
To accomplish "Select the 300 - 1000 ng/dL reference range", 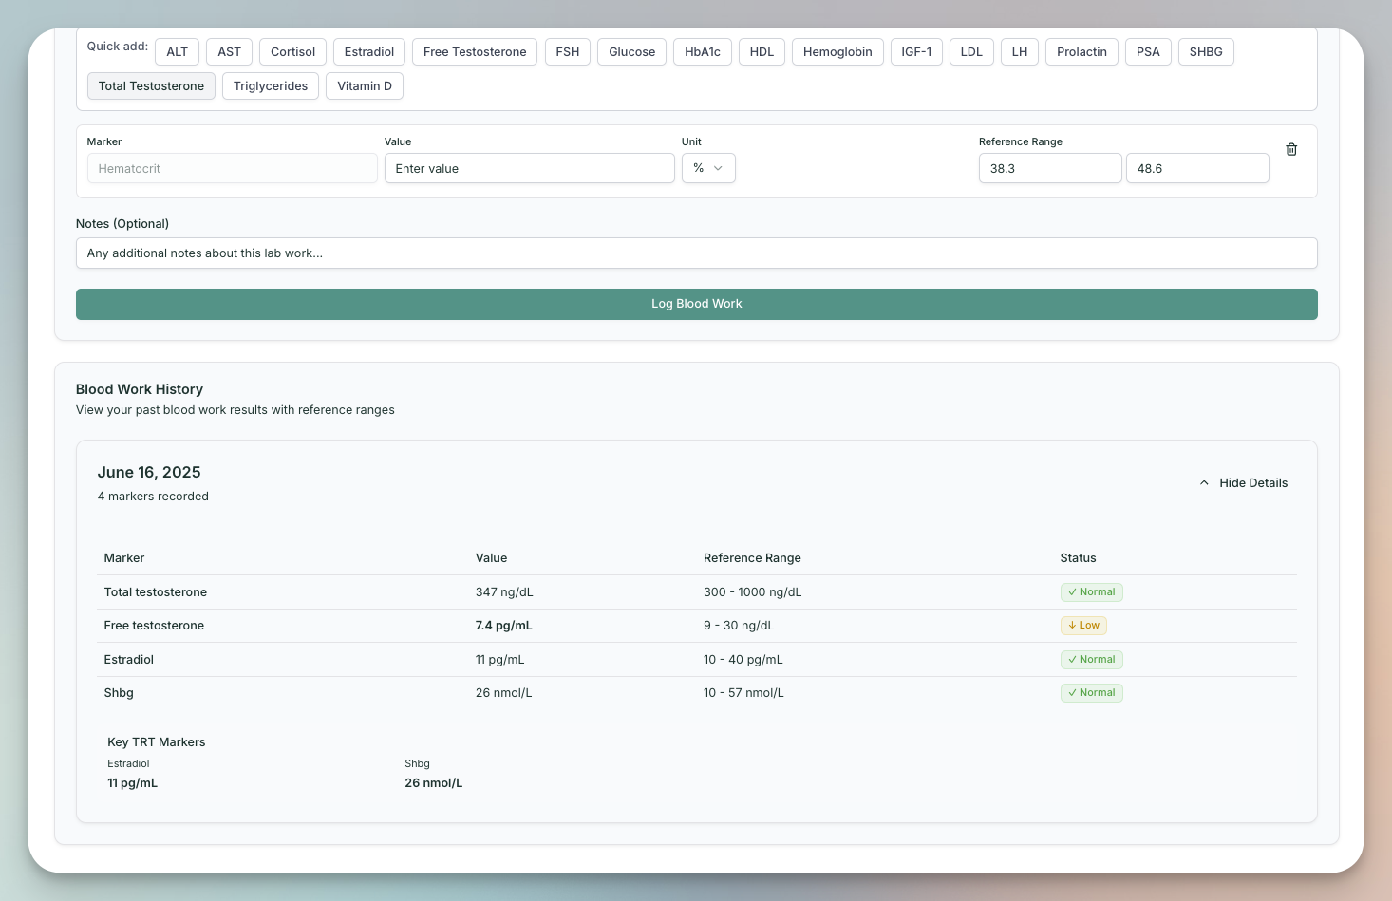I will (752, 591).
